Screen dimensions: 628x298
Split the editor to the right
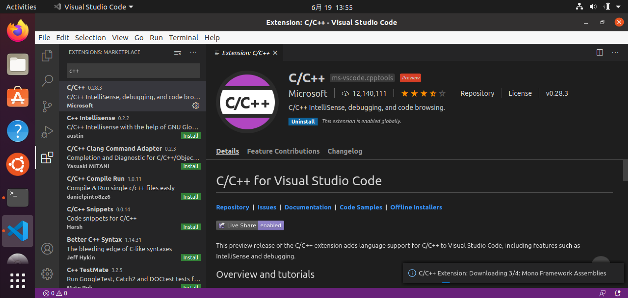(600, 52)
